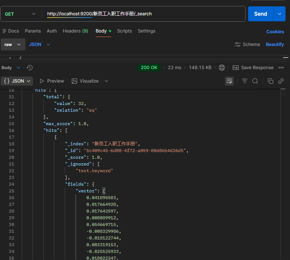
Task: Open the Scripts tab
Action: [124, 31]
